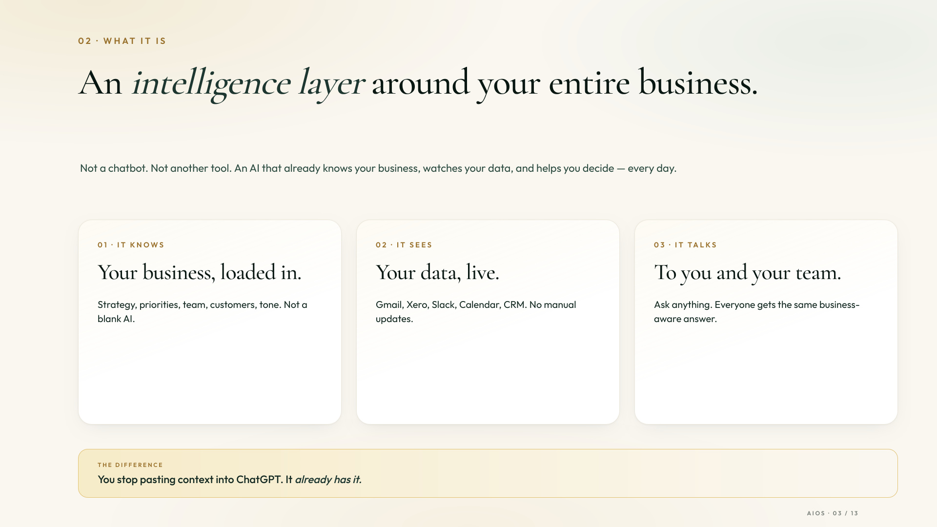Screen dimensions: 937x527
Task: Click the heading 'Your data, live.'
Action: click(x=438, y=272)
